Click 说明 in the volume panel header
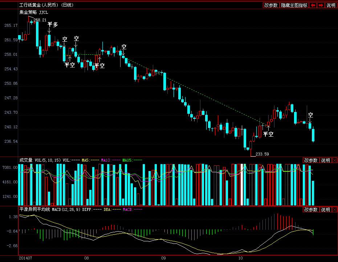338x262 pixels. click(x=325, y=160)
